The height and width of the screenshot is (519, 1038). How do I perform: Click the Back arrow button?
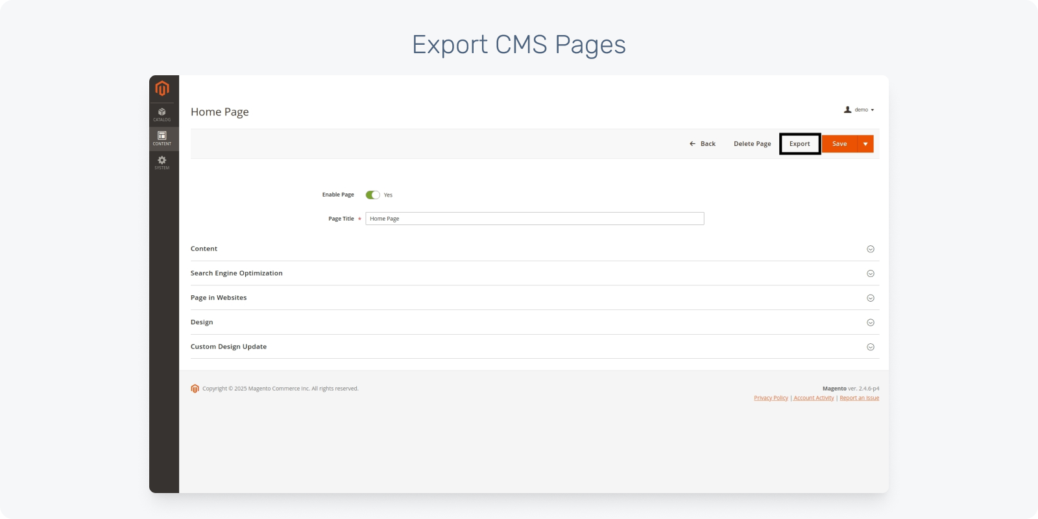[702, 144]
